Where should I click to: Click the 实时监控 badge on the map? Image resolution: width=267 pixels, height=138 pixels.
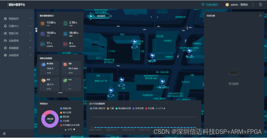99,15
